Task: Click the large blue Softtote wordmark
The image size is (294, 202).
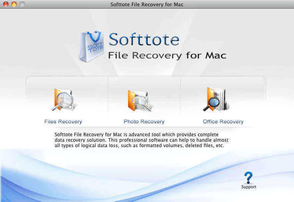Action: (144, 39)
